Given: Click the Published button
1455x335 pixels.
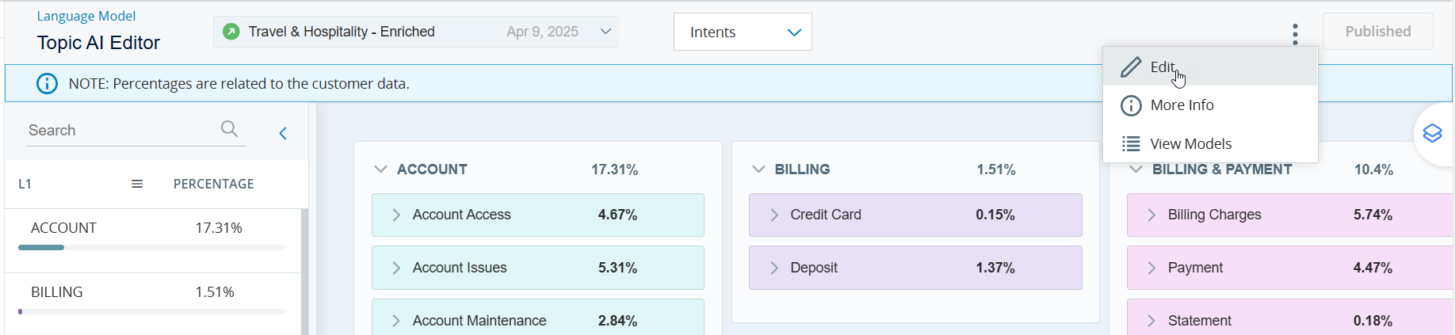Looking at the screenshot, I should click(1377, 32).
